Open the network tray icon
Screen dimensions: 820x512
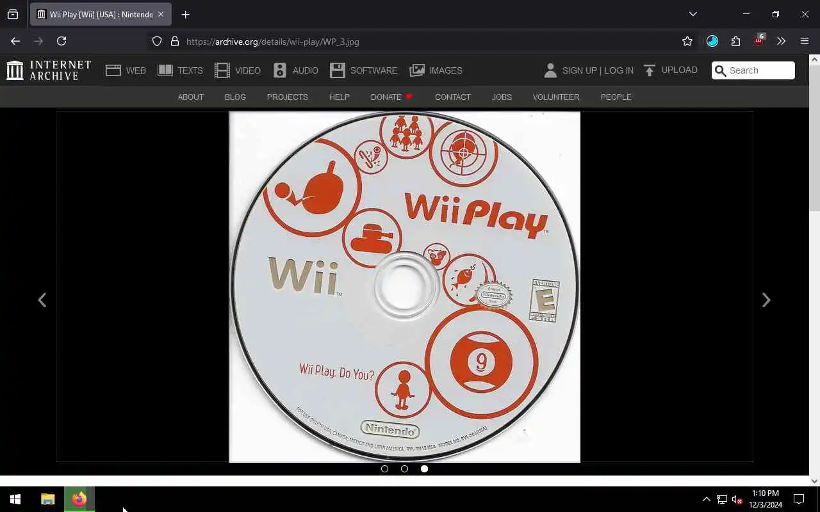tap(722, 499)
